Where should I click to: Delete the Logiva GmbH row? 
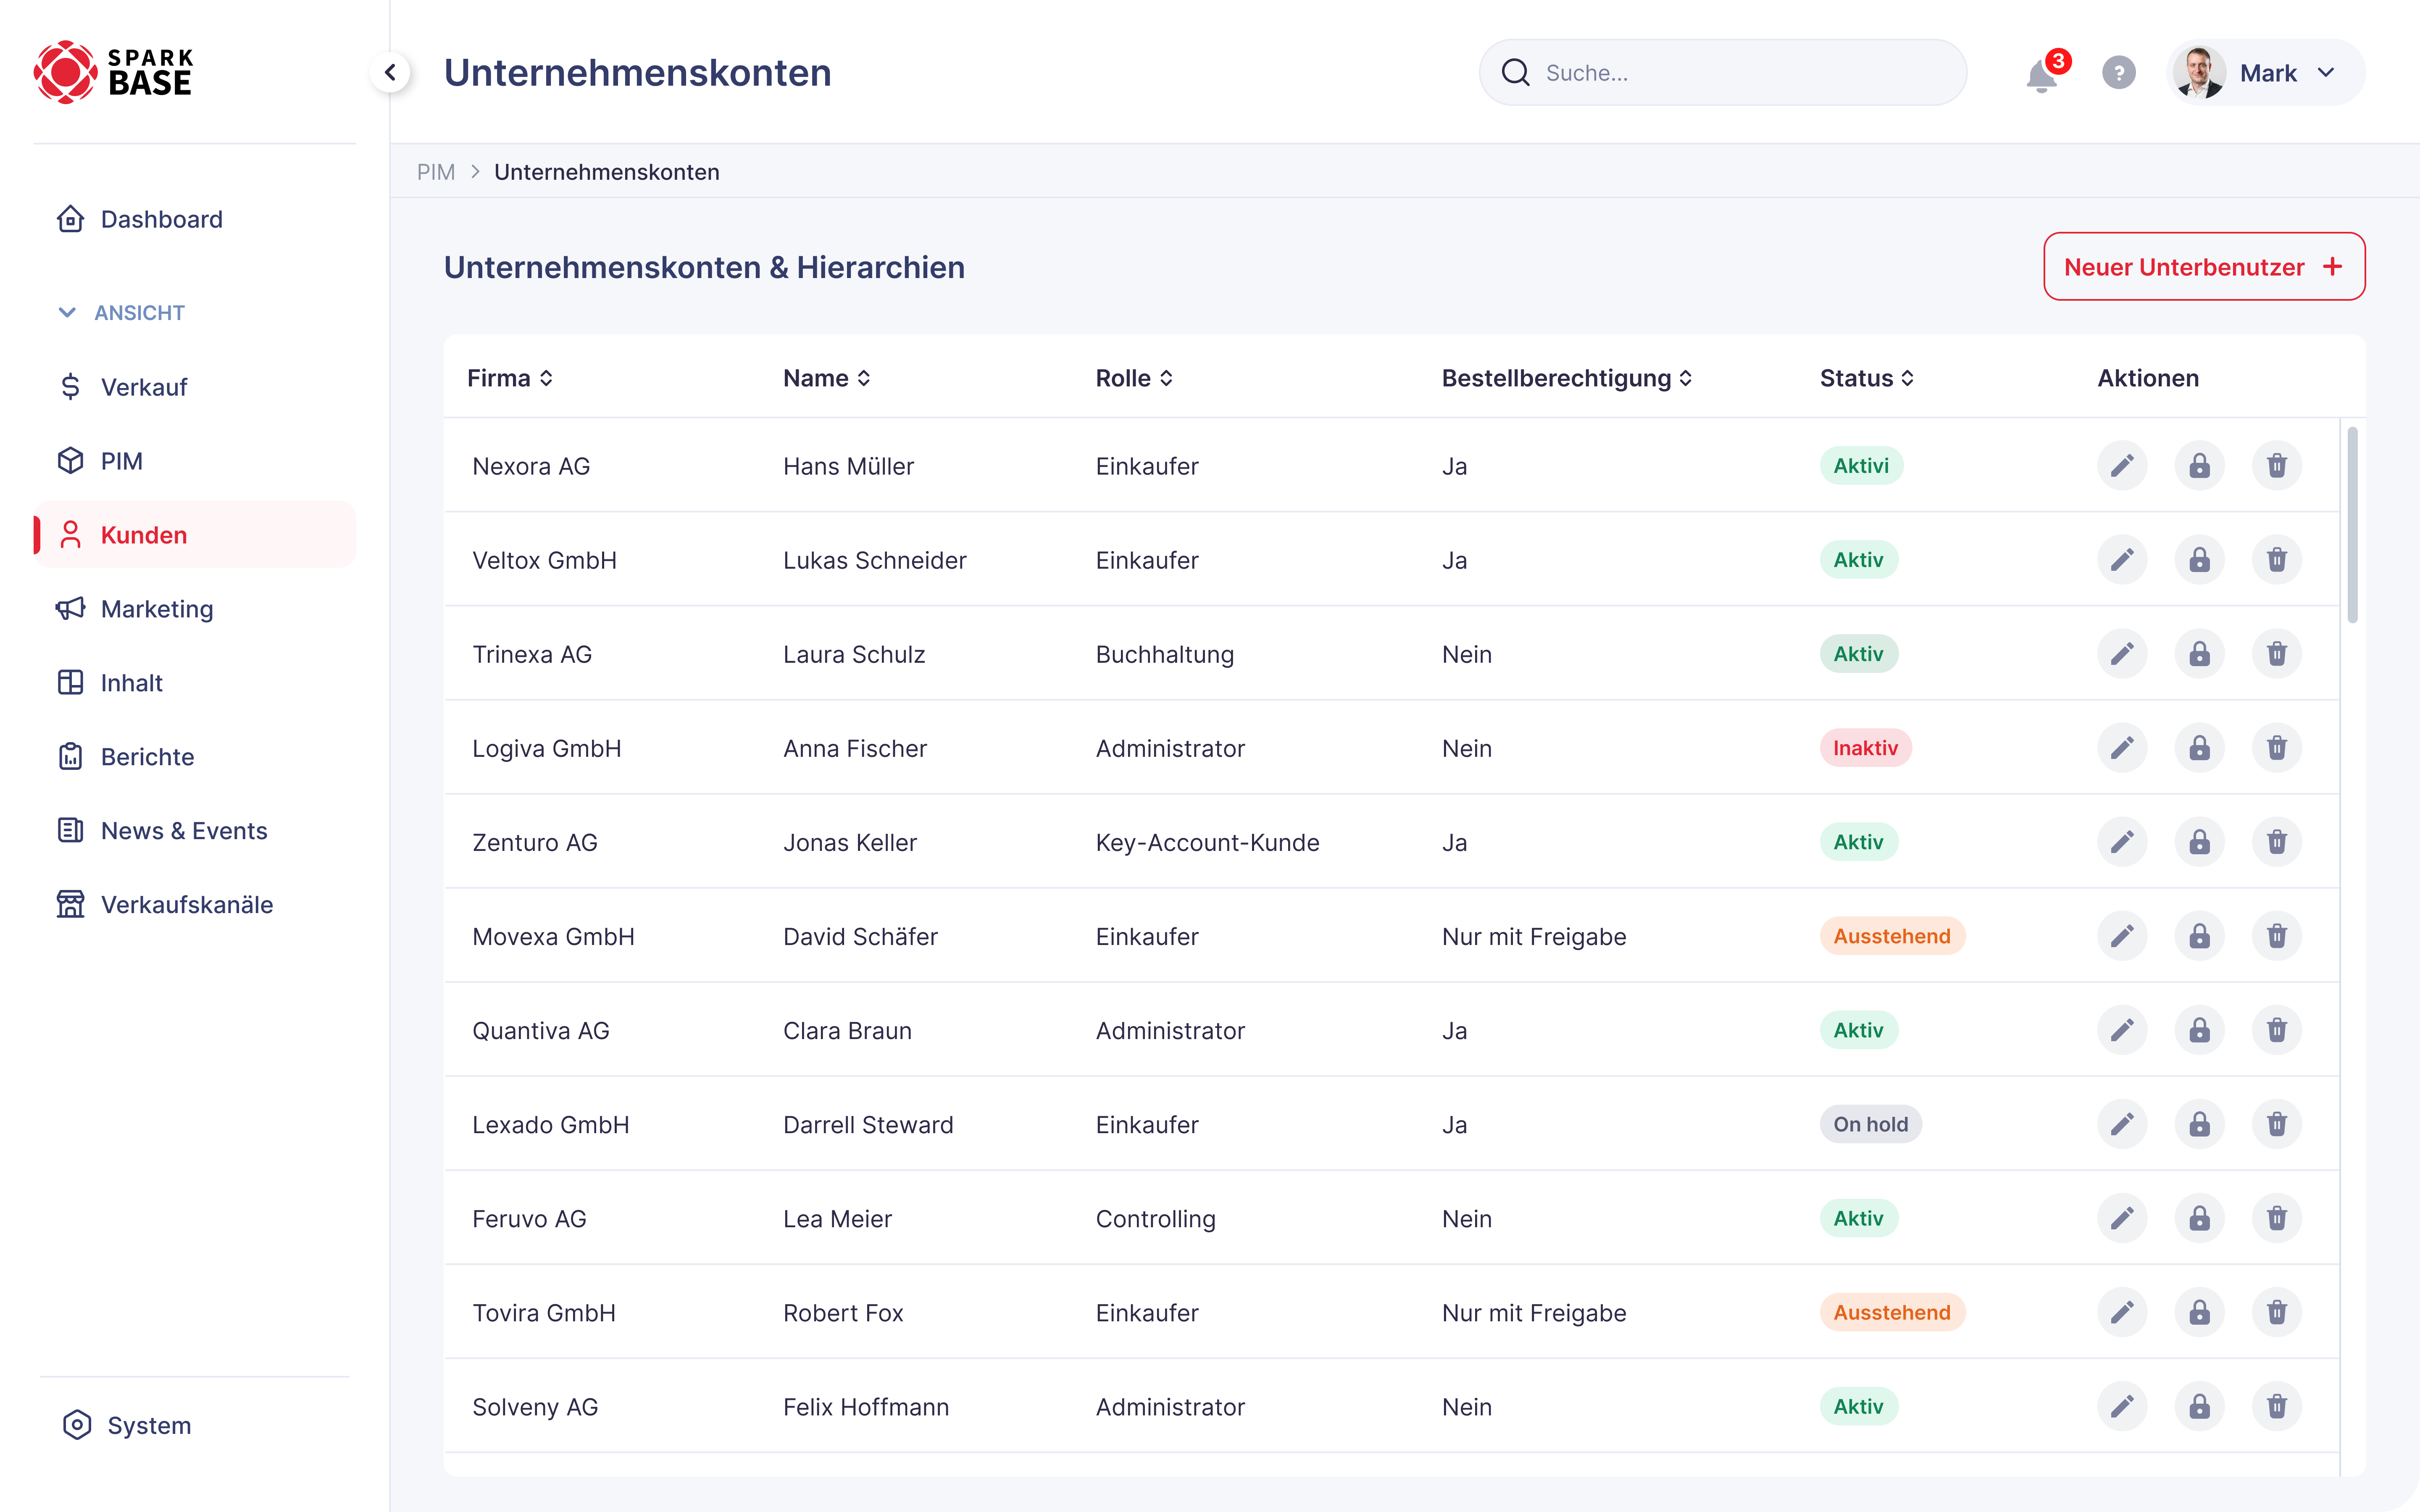(2277, 748)
